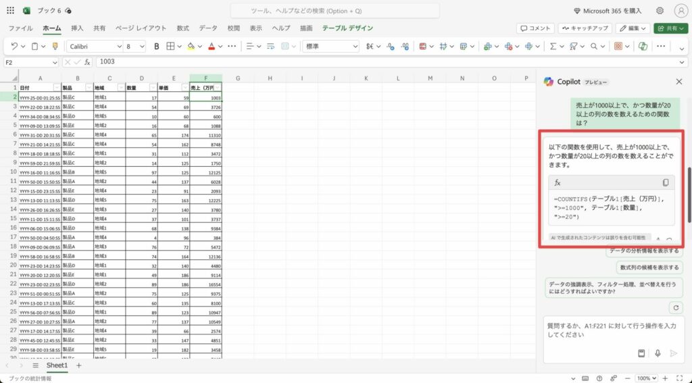Viewport: 692px width, 383px height.
Task: Click the AutoSum sigma icon
Action: (x=553, y=47)
